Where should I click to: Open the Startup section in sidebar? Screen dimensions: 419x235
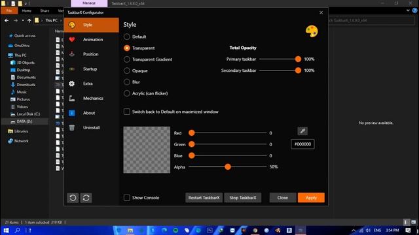pos(92,69)
